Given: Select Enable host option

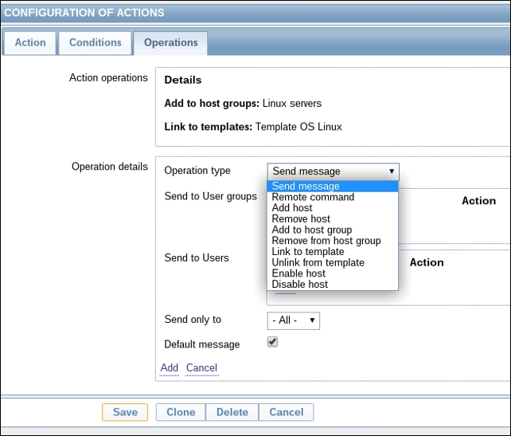Looking at the screenshot, I should point(298,273).
